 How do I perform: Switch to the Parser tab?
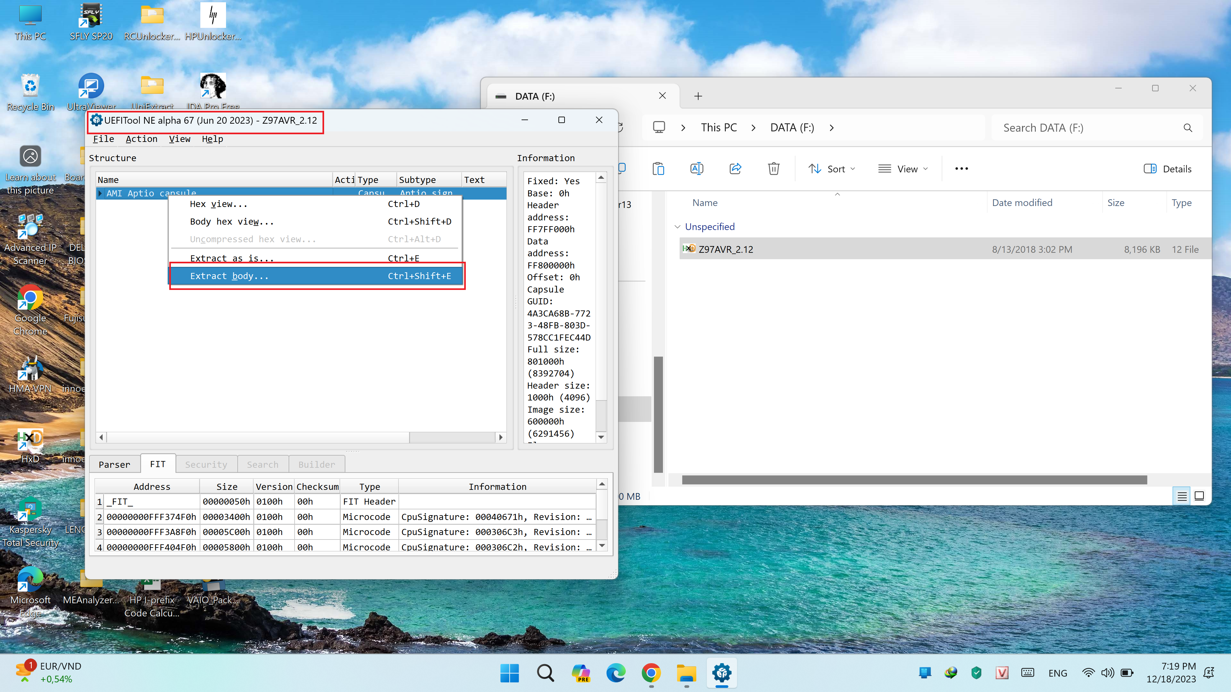pyautogui.click(x=114, y=464)
